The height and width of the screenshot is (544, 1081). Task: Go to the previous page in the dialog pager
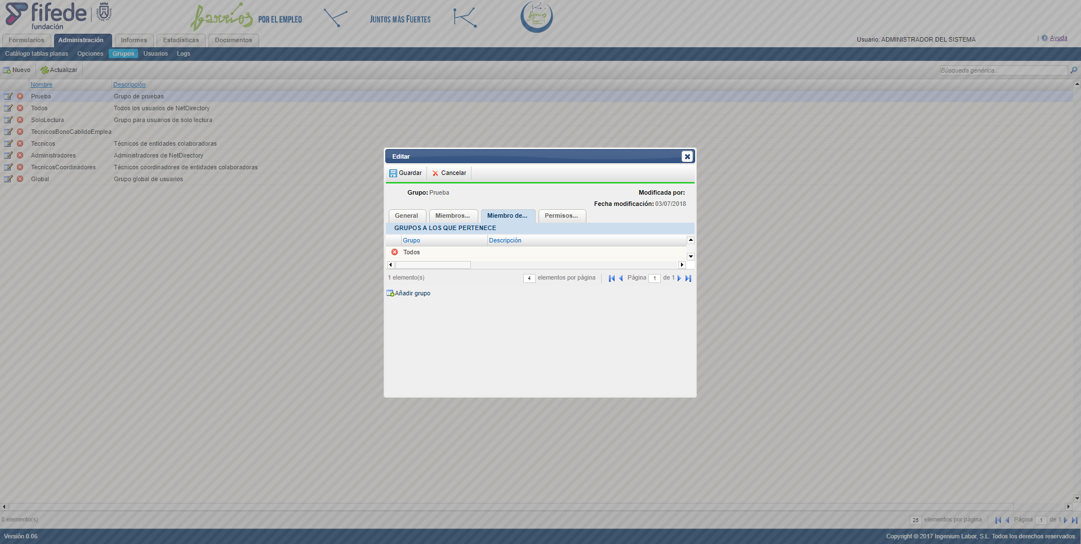tap(621, 278)
